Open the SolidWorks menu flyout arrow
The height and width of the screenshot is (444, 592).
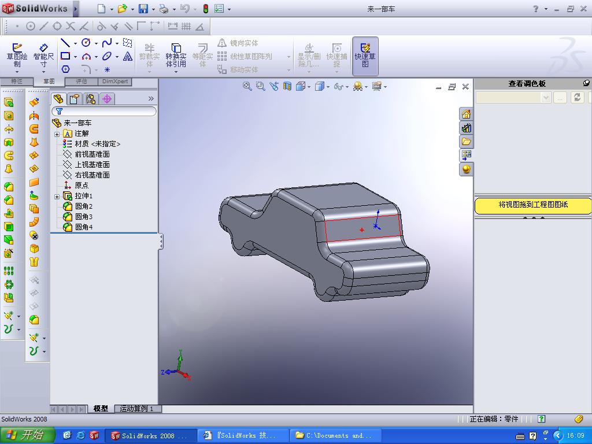pyautogui.click(x=76, y=9)
